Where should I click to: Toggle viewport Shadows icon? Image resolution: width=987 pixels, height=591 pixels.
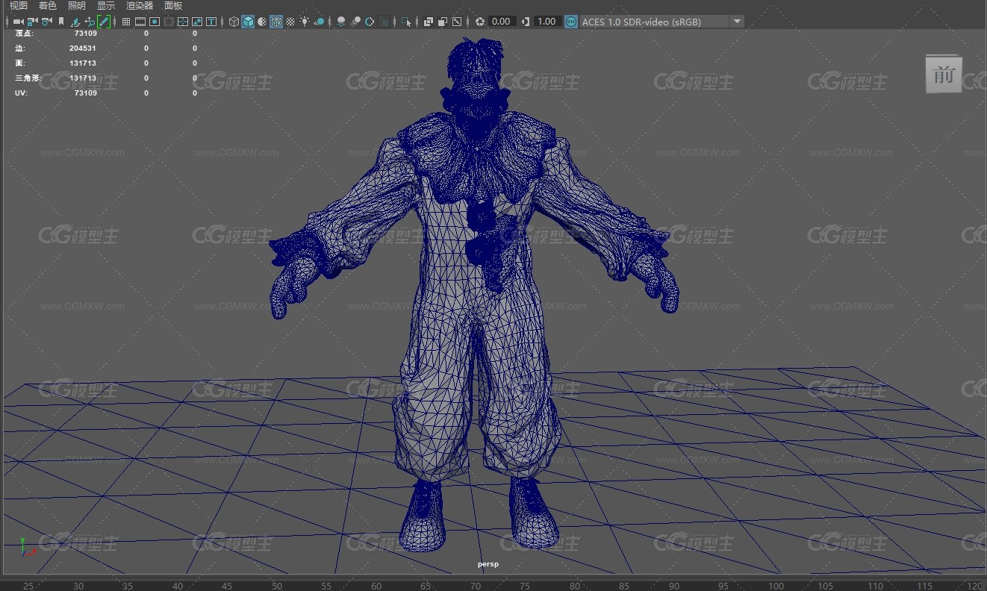[x=319, y=22]
